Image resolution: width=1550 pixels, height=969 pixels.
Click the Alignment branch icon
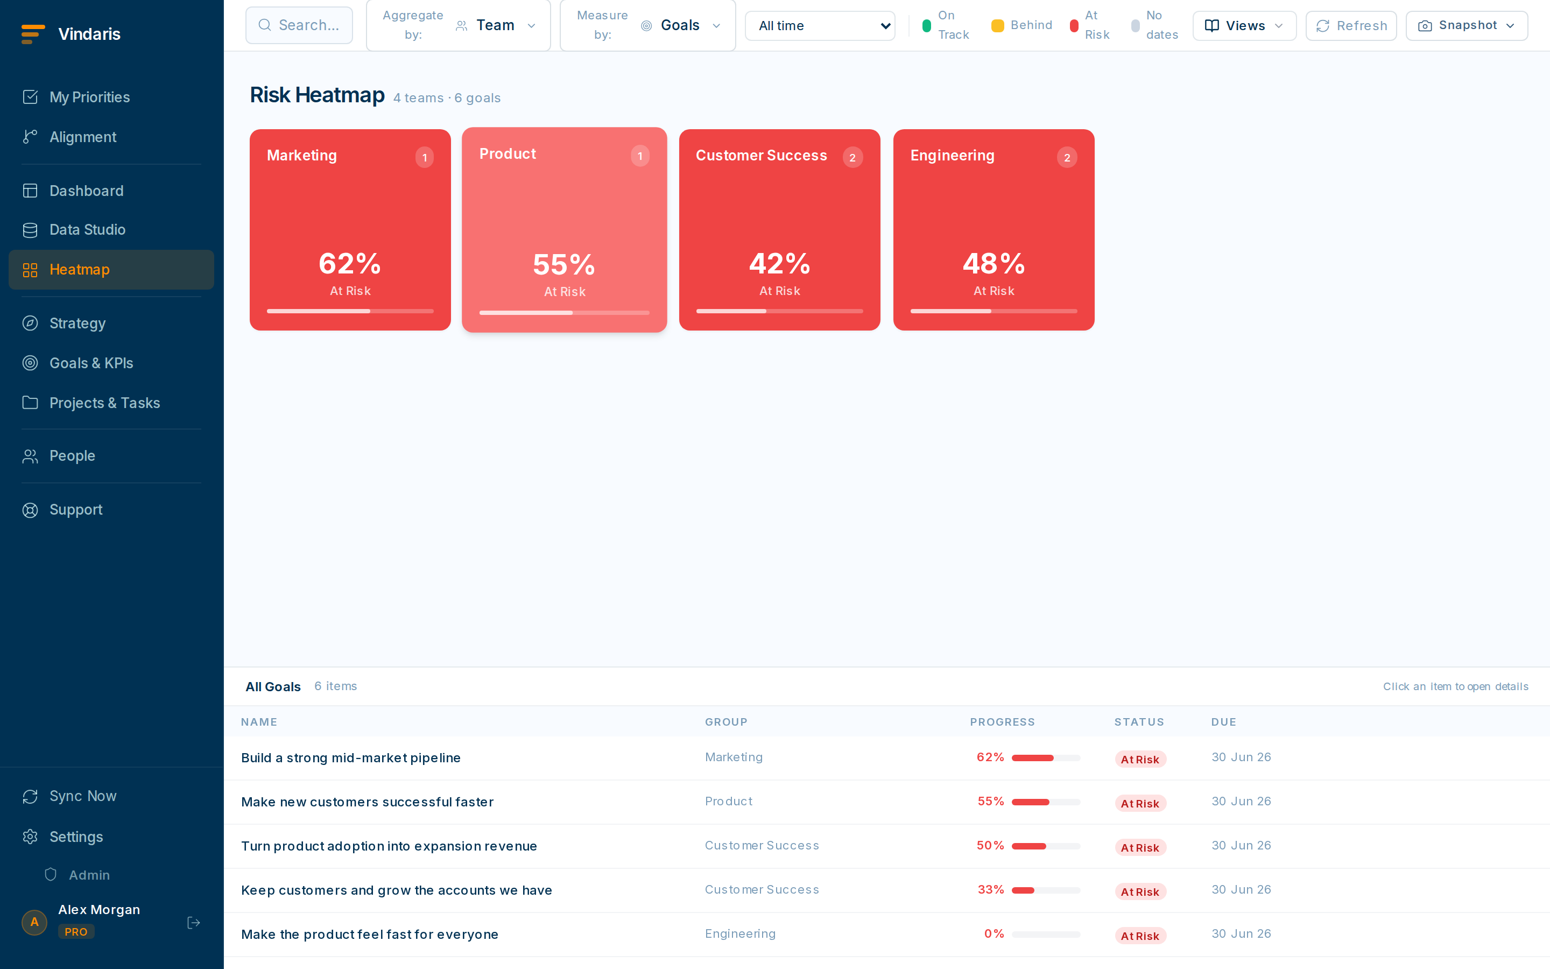point(30,137)
